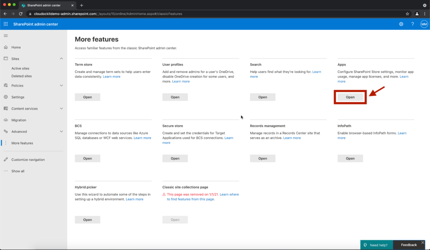430x250 pixels.
Task: Close the SharePoint admin center tab
Action: coord(72,5)
